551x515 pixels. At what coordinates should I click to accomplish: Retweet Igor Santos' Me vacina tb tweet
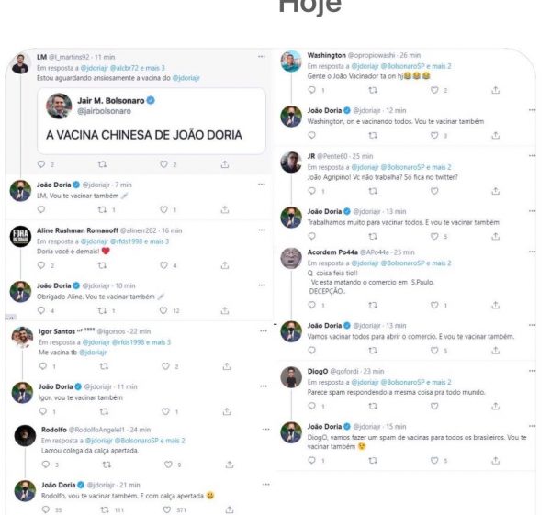[104, 366]
